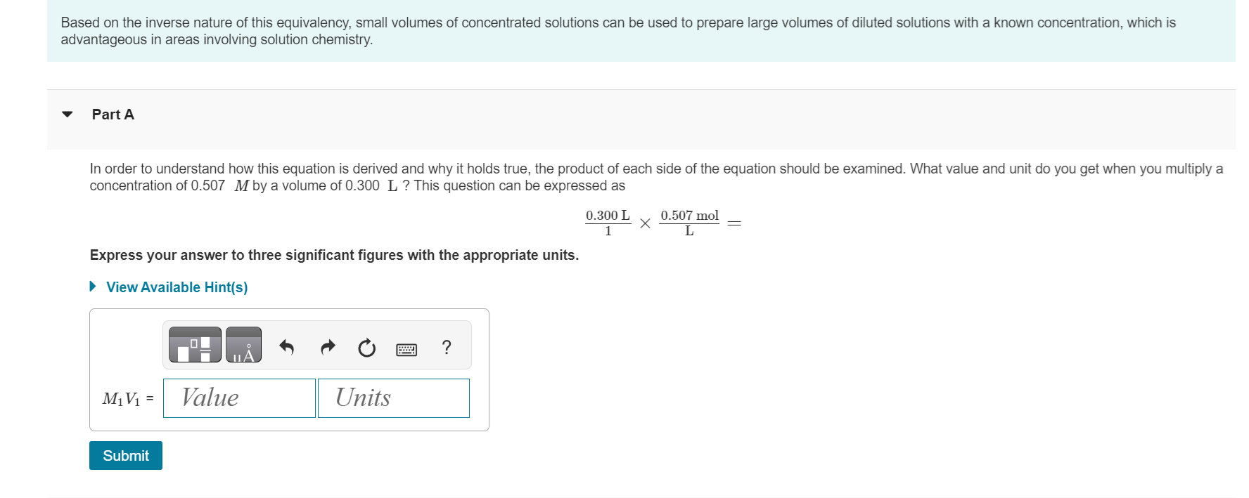Open View Available Hint(s)
Image resolution: width=1249 pixels, height=498 pixels.
tap(176, 287)
